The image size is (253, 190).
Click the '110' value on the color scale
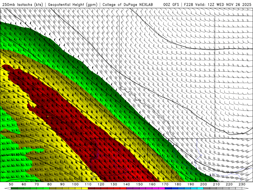pyautogui.click(x=88, y=184)
